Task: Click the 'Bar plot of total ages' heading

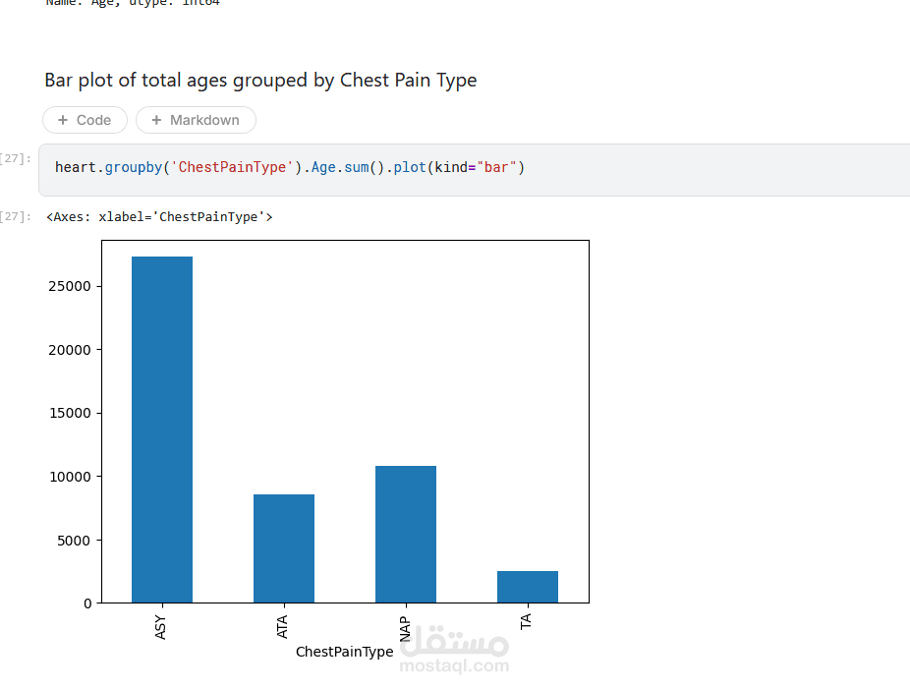Action: [x=260, y=81]
